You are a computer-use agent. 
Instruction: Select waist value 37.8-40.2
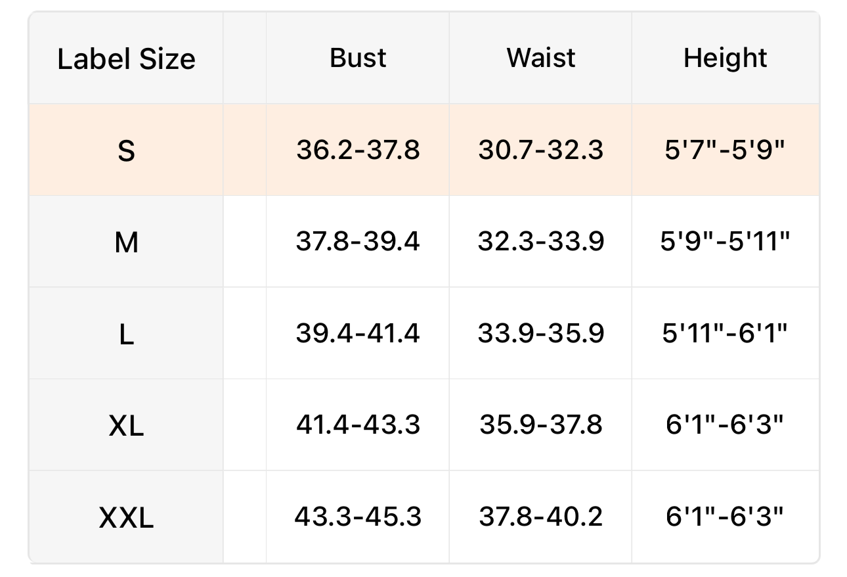point(540,517)
